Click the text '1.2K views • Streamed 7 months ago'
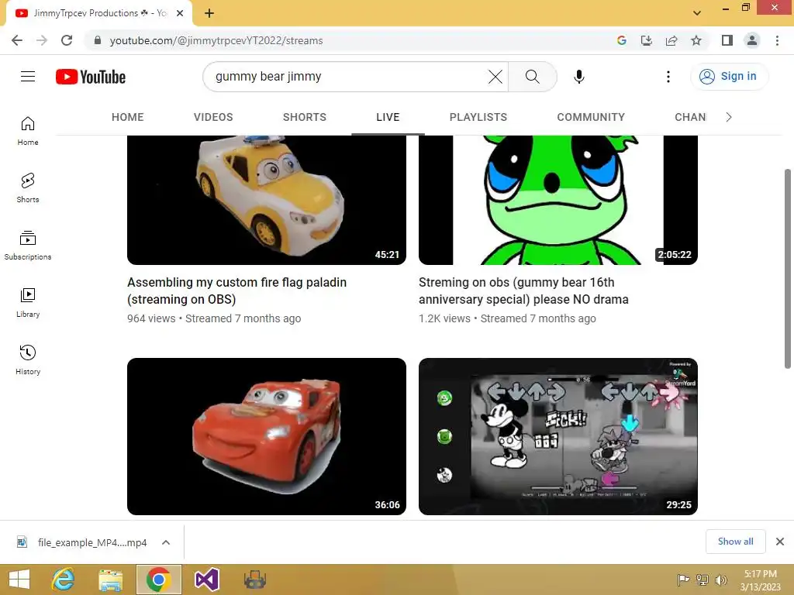The width and height of the screenshot is (794, 595). click(507, 318)
